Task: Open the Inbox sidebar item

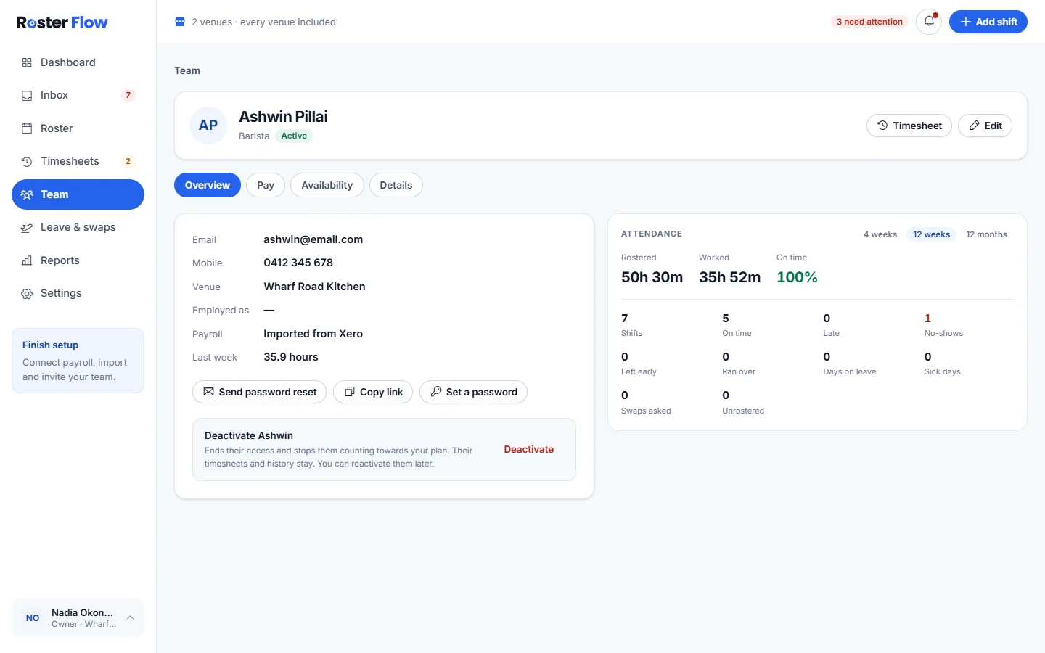Action: [x=78, y=95]
